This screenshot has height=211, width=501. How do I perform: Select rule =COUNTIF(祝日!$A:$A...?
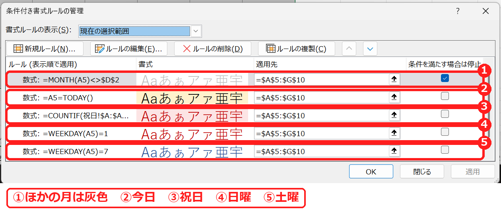tap(76, 115)
